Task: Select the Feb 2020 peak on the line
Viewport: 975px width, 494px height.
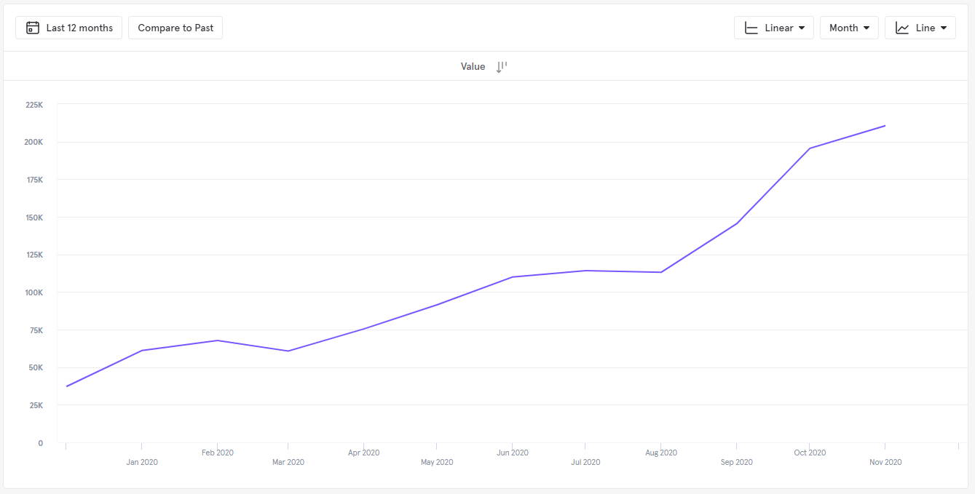Action: point(218,340)
